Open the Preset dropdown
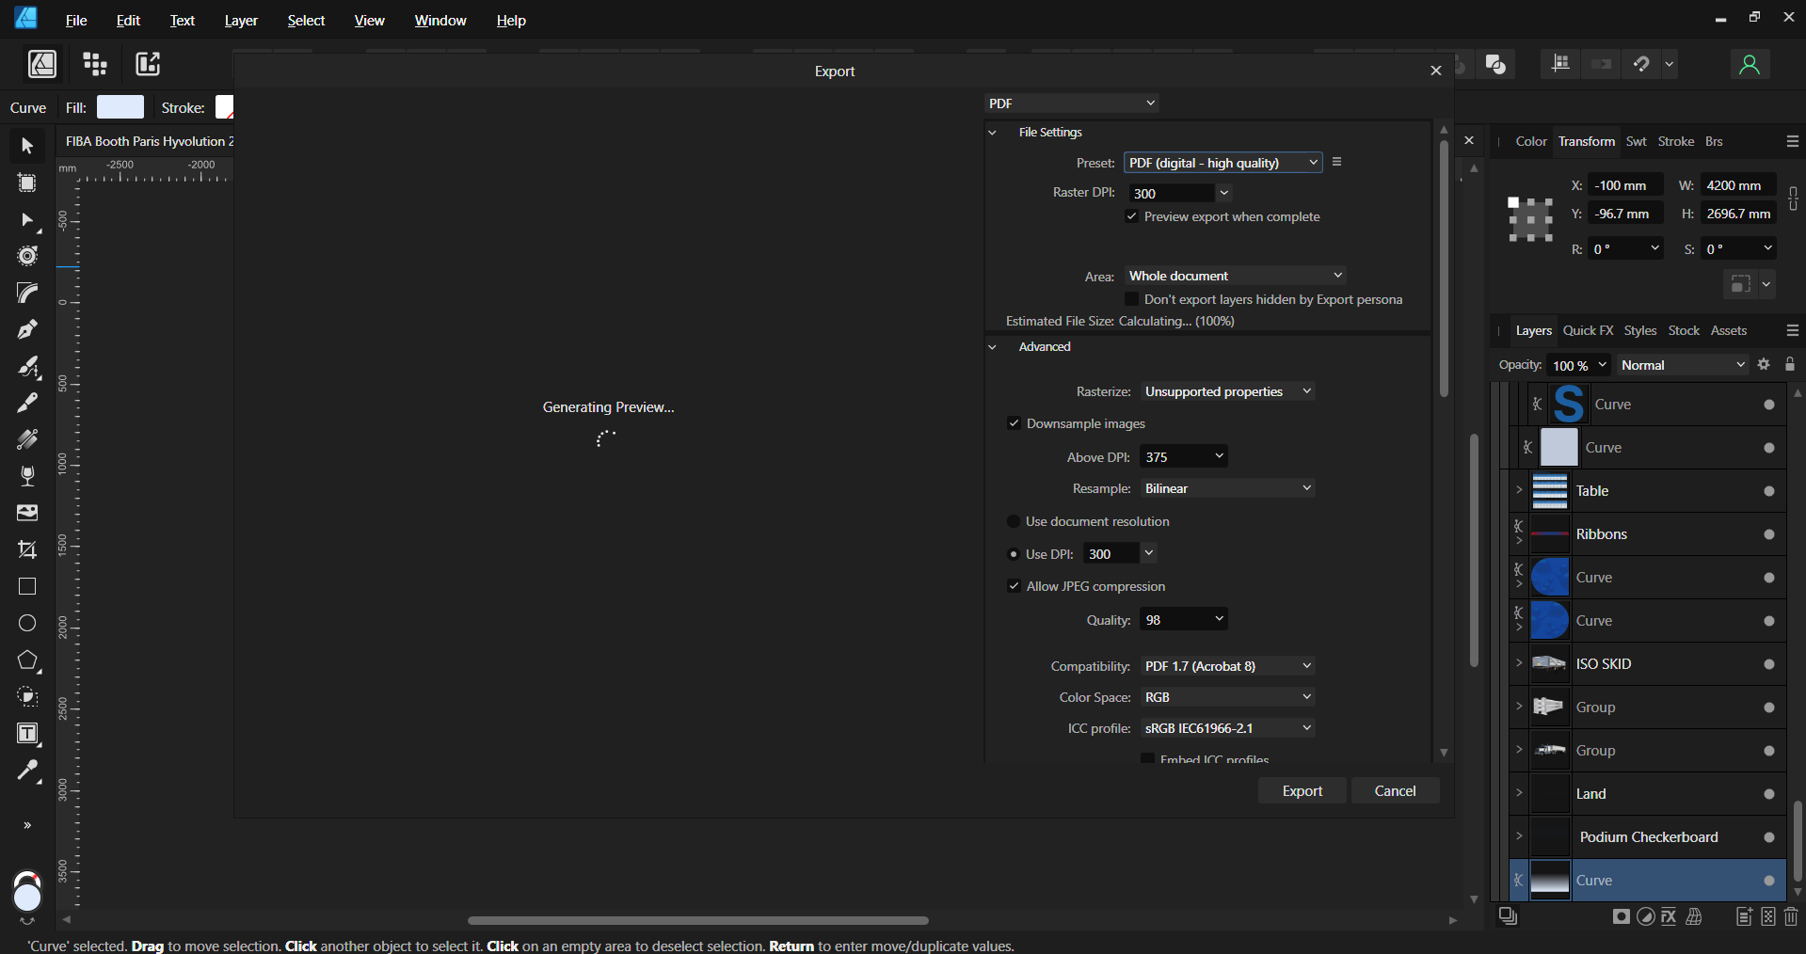 point(1223,163)
